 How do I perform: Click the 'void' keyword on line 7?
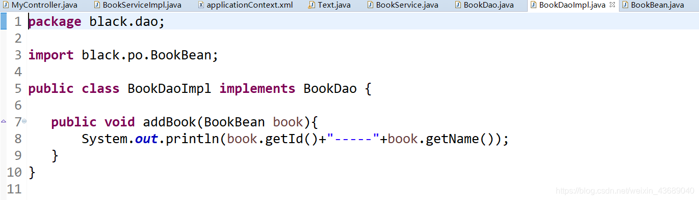tap(120, 122)
